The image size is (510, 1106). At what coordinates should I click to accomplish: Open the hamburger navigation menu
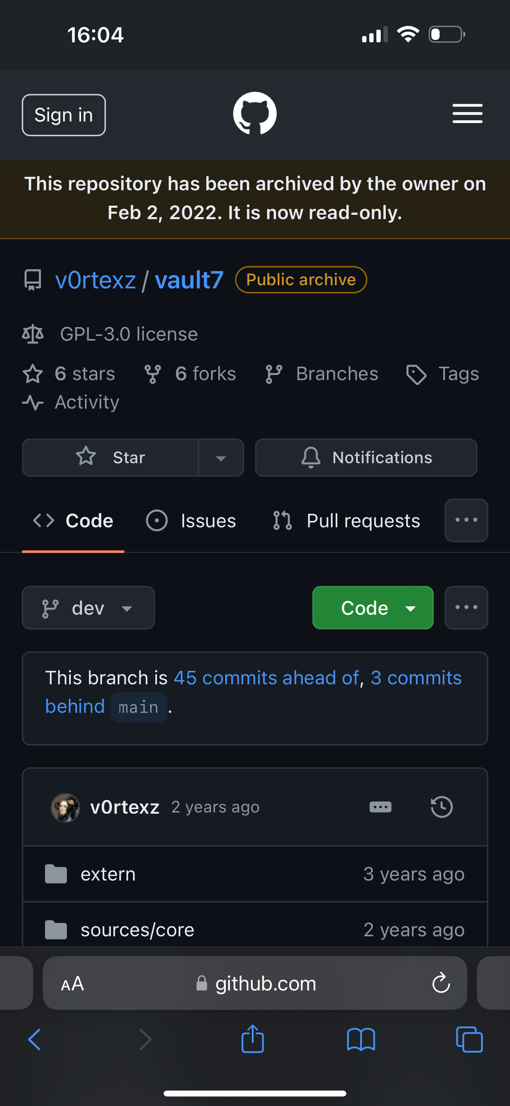point(467,114)
